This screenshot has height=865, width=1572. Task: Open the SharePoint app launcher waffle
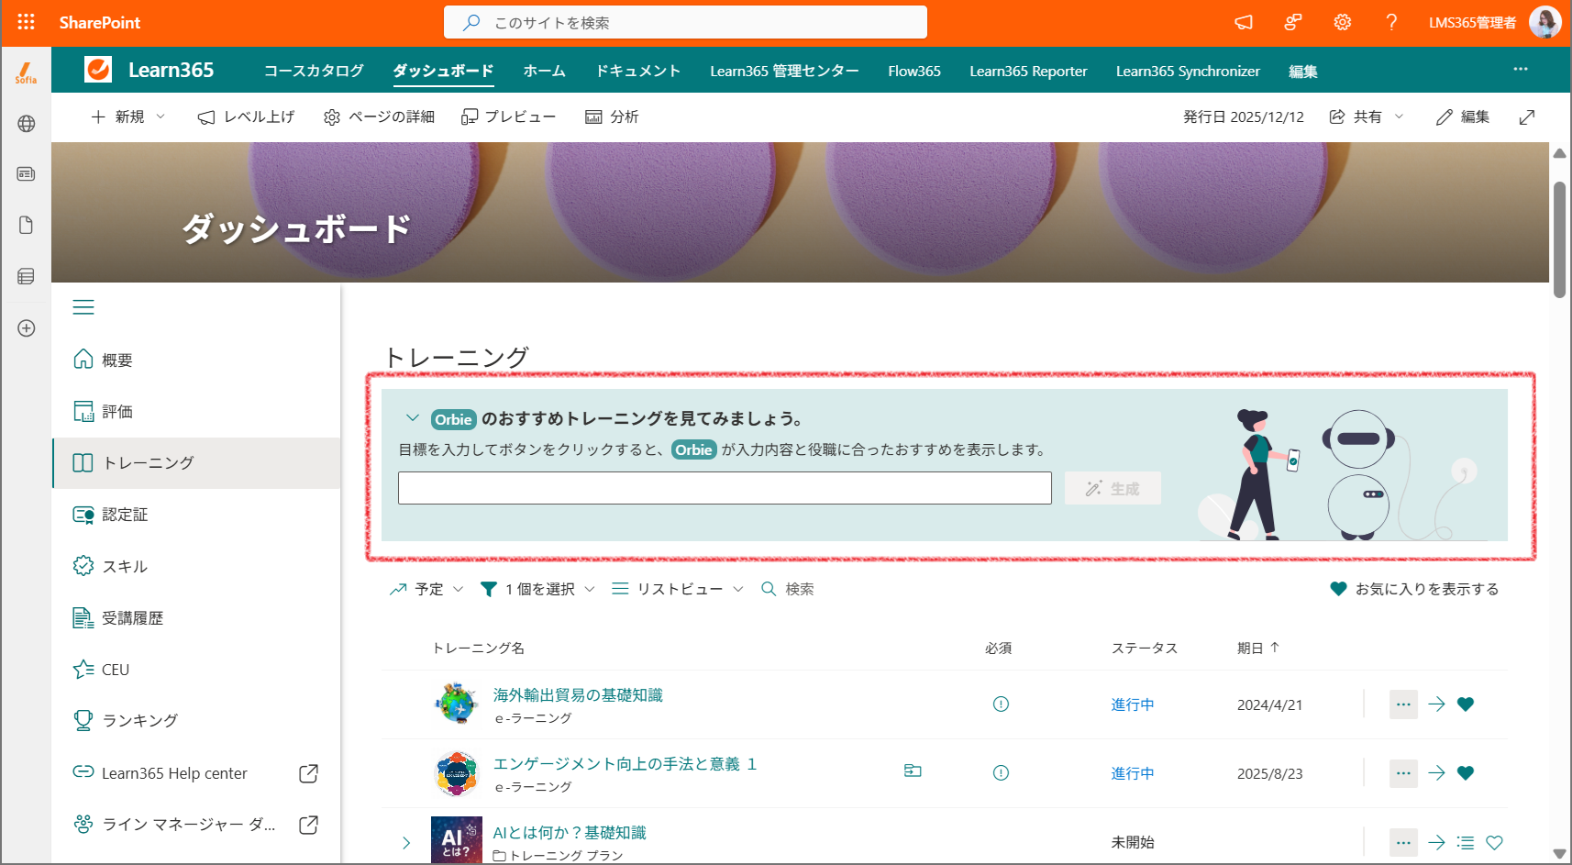26,22
